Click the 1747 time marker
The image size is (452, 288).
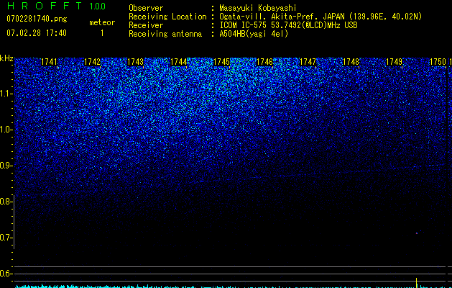[x=308, y=62]
